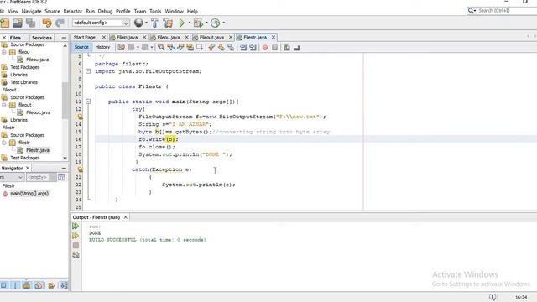The image size is (537, 302).
Task: Open the Debug menu
Action: click(105, 11)
